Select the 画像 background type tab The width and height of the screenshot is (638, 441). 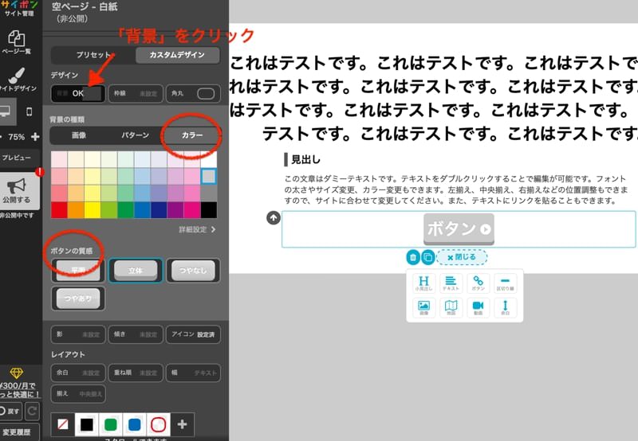tap(78, 135)
